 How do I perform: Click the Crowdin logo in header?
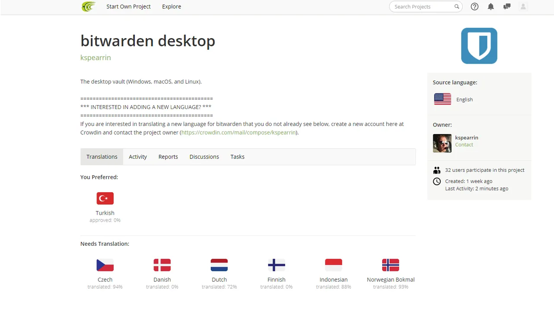tap(89, 6)
